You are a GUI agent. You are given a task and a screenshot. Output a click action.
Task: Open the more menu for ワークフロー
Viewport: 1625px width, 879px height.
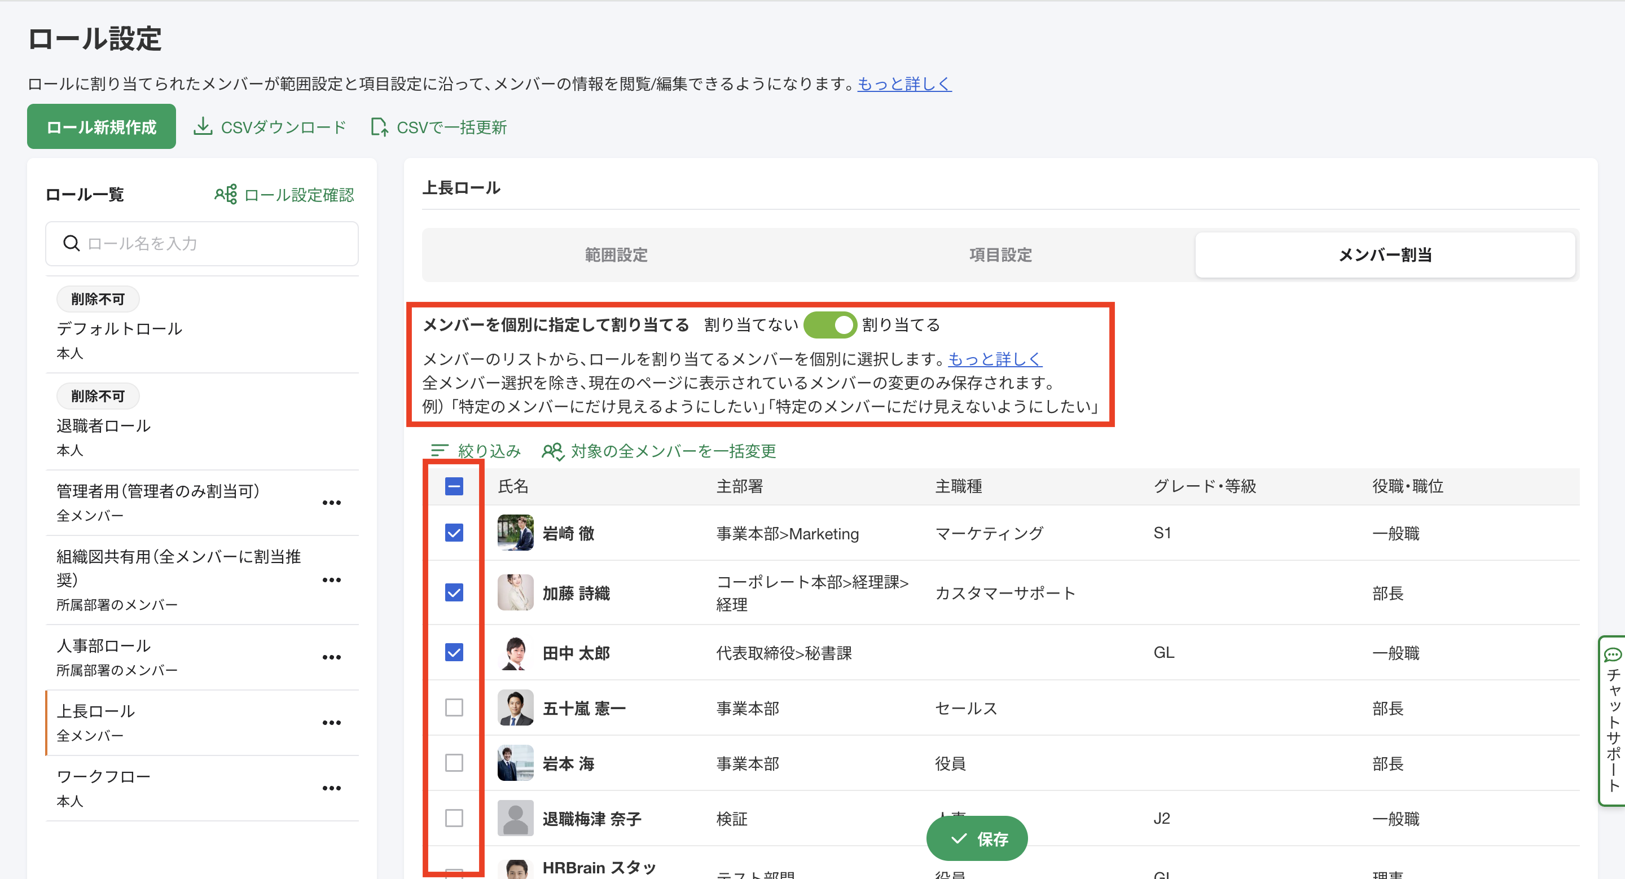click(331, 788)
